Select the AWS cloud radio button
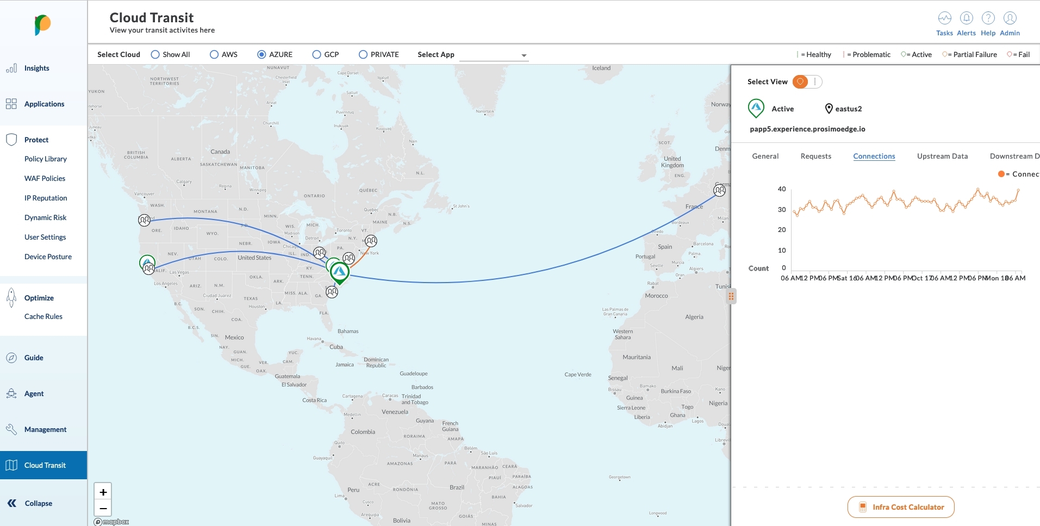This screenshot has width=1040, height=526. (x=214, y=54)
